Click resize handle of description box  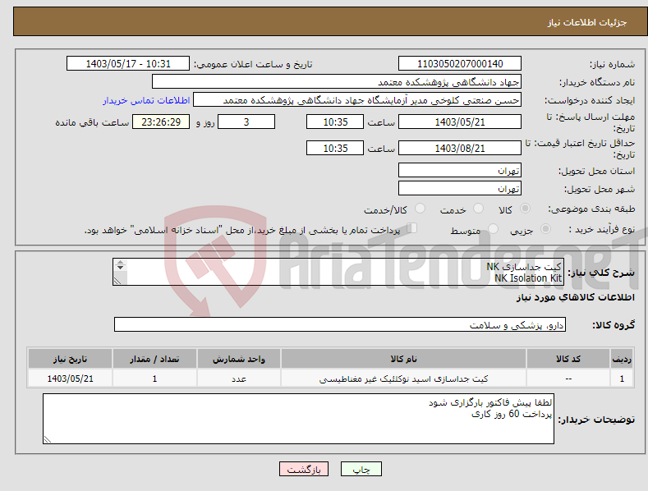[117, 281]
